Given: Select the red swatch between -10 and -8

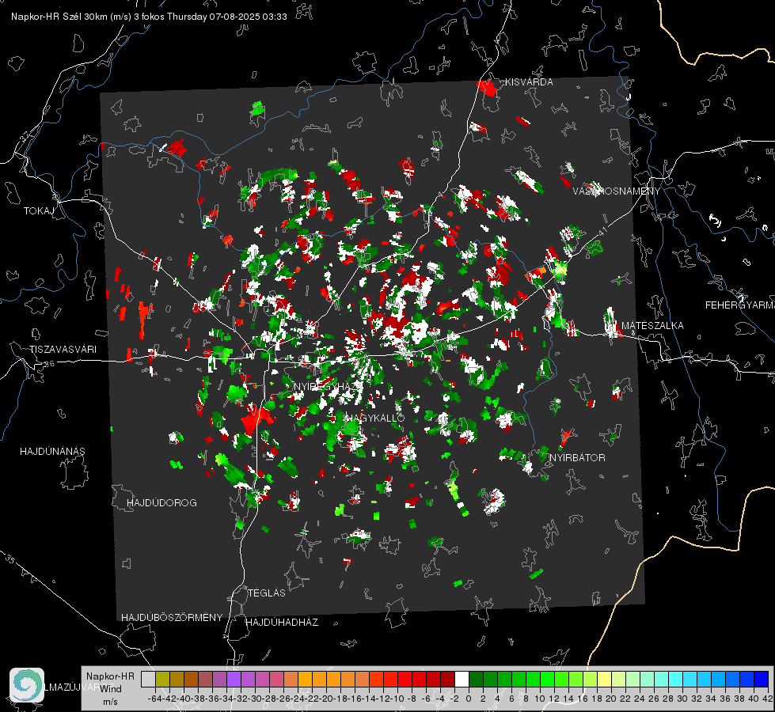Looking at the screenshot, I should [x=405, y=679].
